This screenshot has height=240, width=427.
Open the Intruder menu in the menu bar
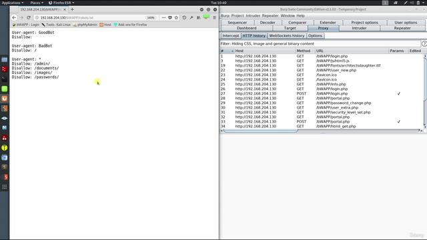tap(253, 15)
